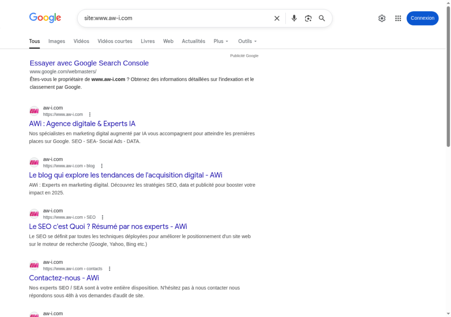The height and width of the screenshot is (317, 451).
Task: Open Google Lens image search icon
Action: pos(308,18)
